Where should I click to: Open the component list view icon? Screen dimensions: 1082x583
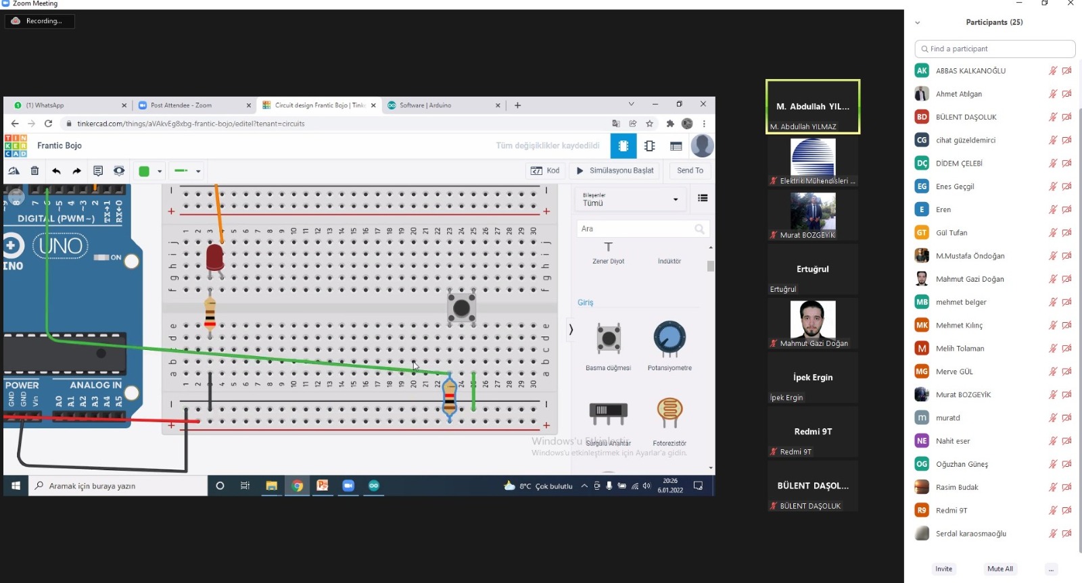point(676,146)
